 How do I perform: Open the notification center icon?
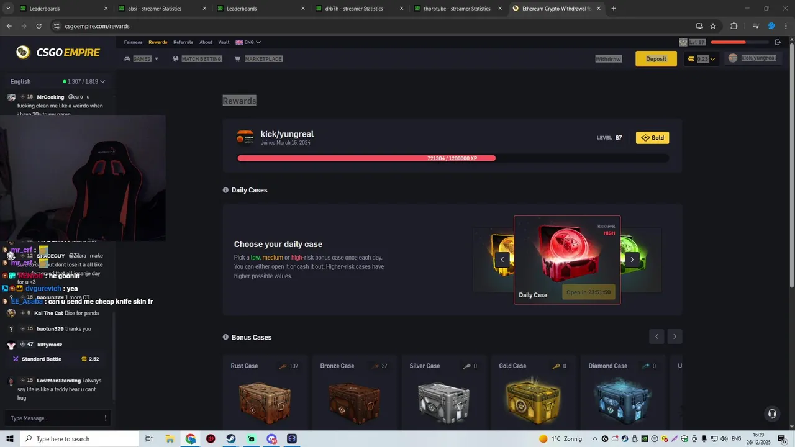tap(782, 439)
